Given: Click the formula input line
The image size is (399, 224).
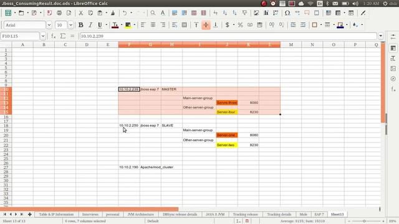Looking at the screenshot, I should pos(228,36).
